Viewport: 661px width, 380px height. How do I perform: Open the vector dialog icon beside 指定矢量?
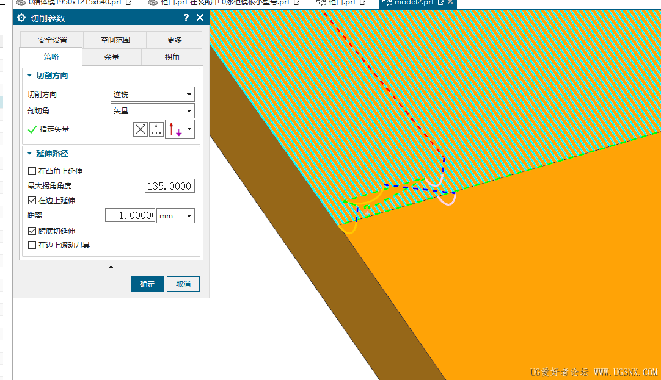pyautogui.click(x=156, y=129)
